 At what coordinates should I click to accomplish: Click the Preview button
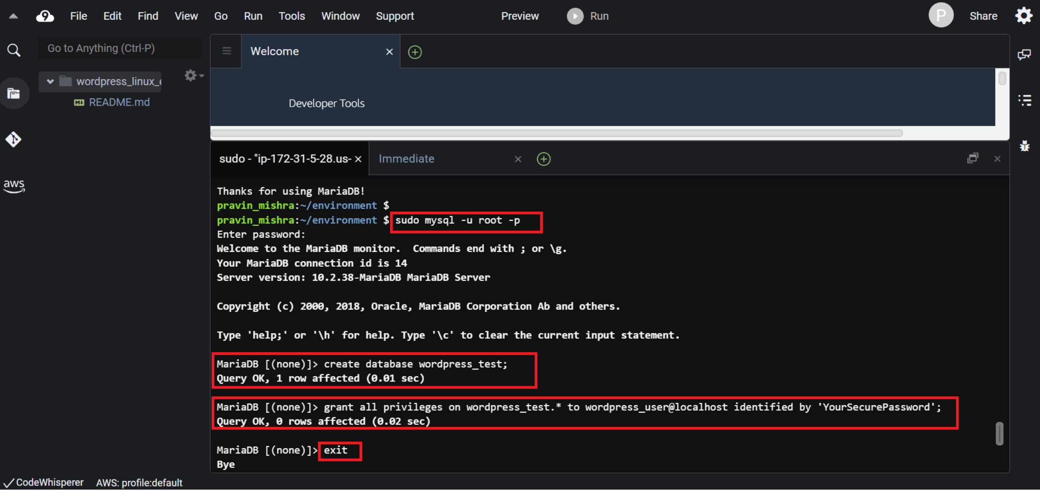[520, 16]
